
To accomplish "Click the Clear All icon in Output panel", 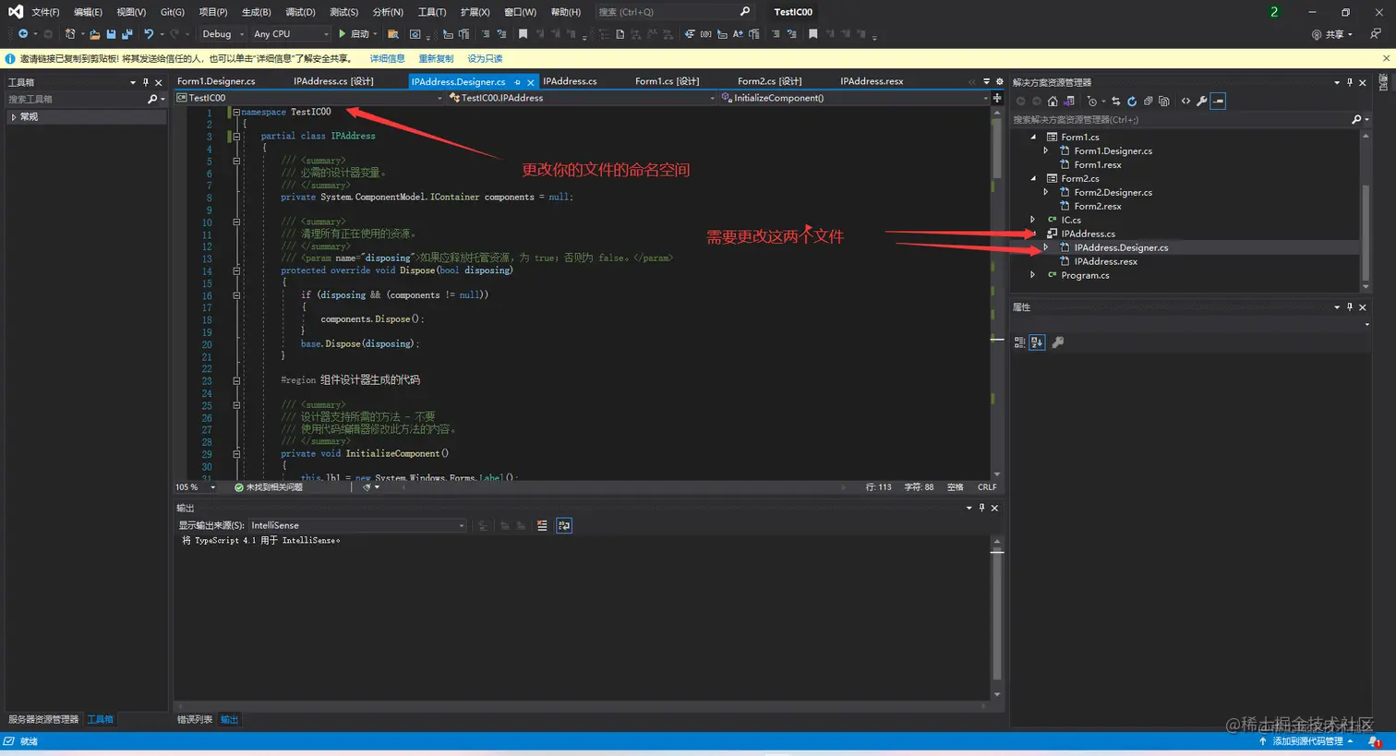I will point(542,525).
